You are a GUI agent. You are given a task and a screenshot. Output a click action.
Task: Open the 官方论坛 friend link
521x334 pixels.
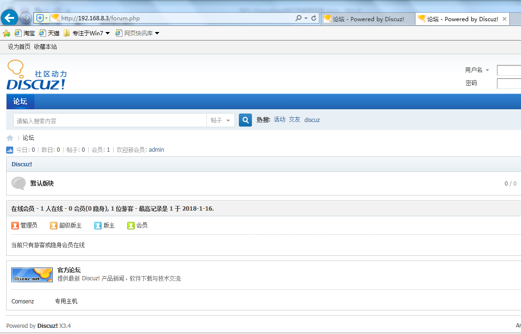pos(69,270)
